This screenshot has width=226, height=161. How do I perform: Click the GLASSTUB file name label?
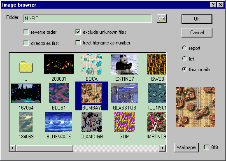pyautogui.click(x=124, y=108)
